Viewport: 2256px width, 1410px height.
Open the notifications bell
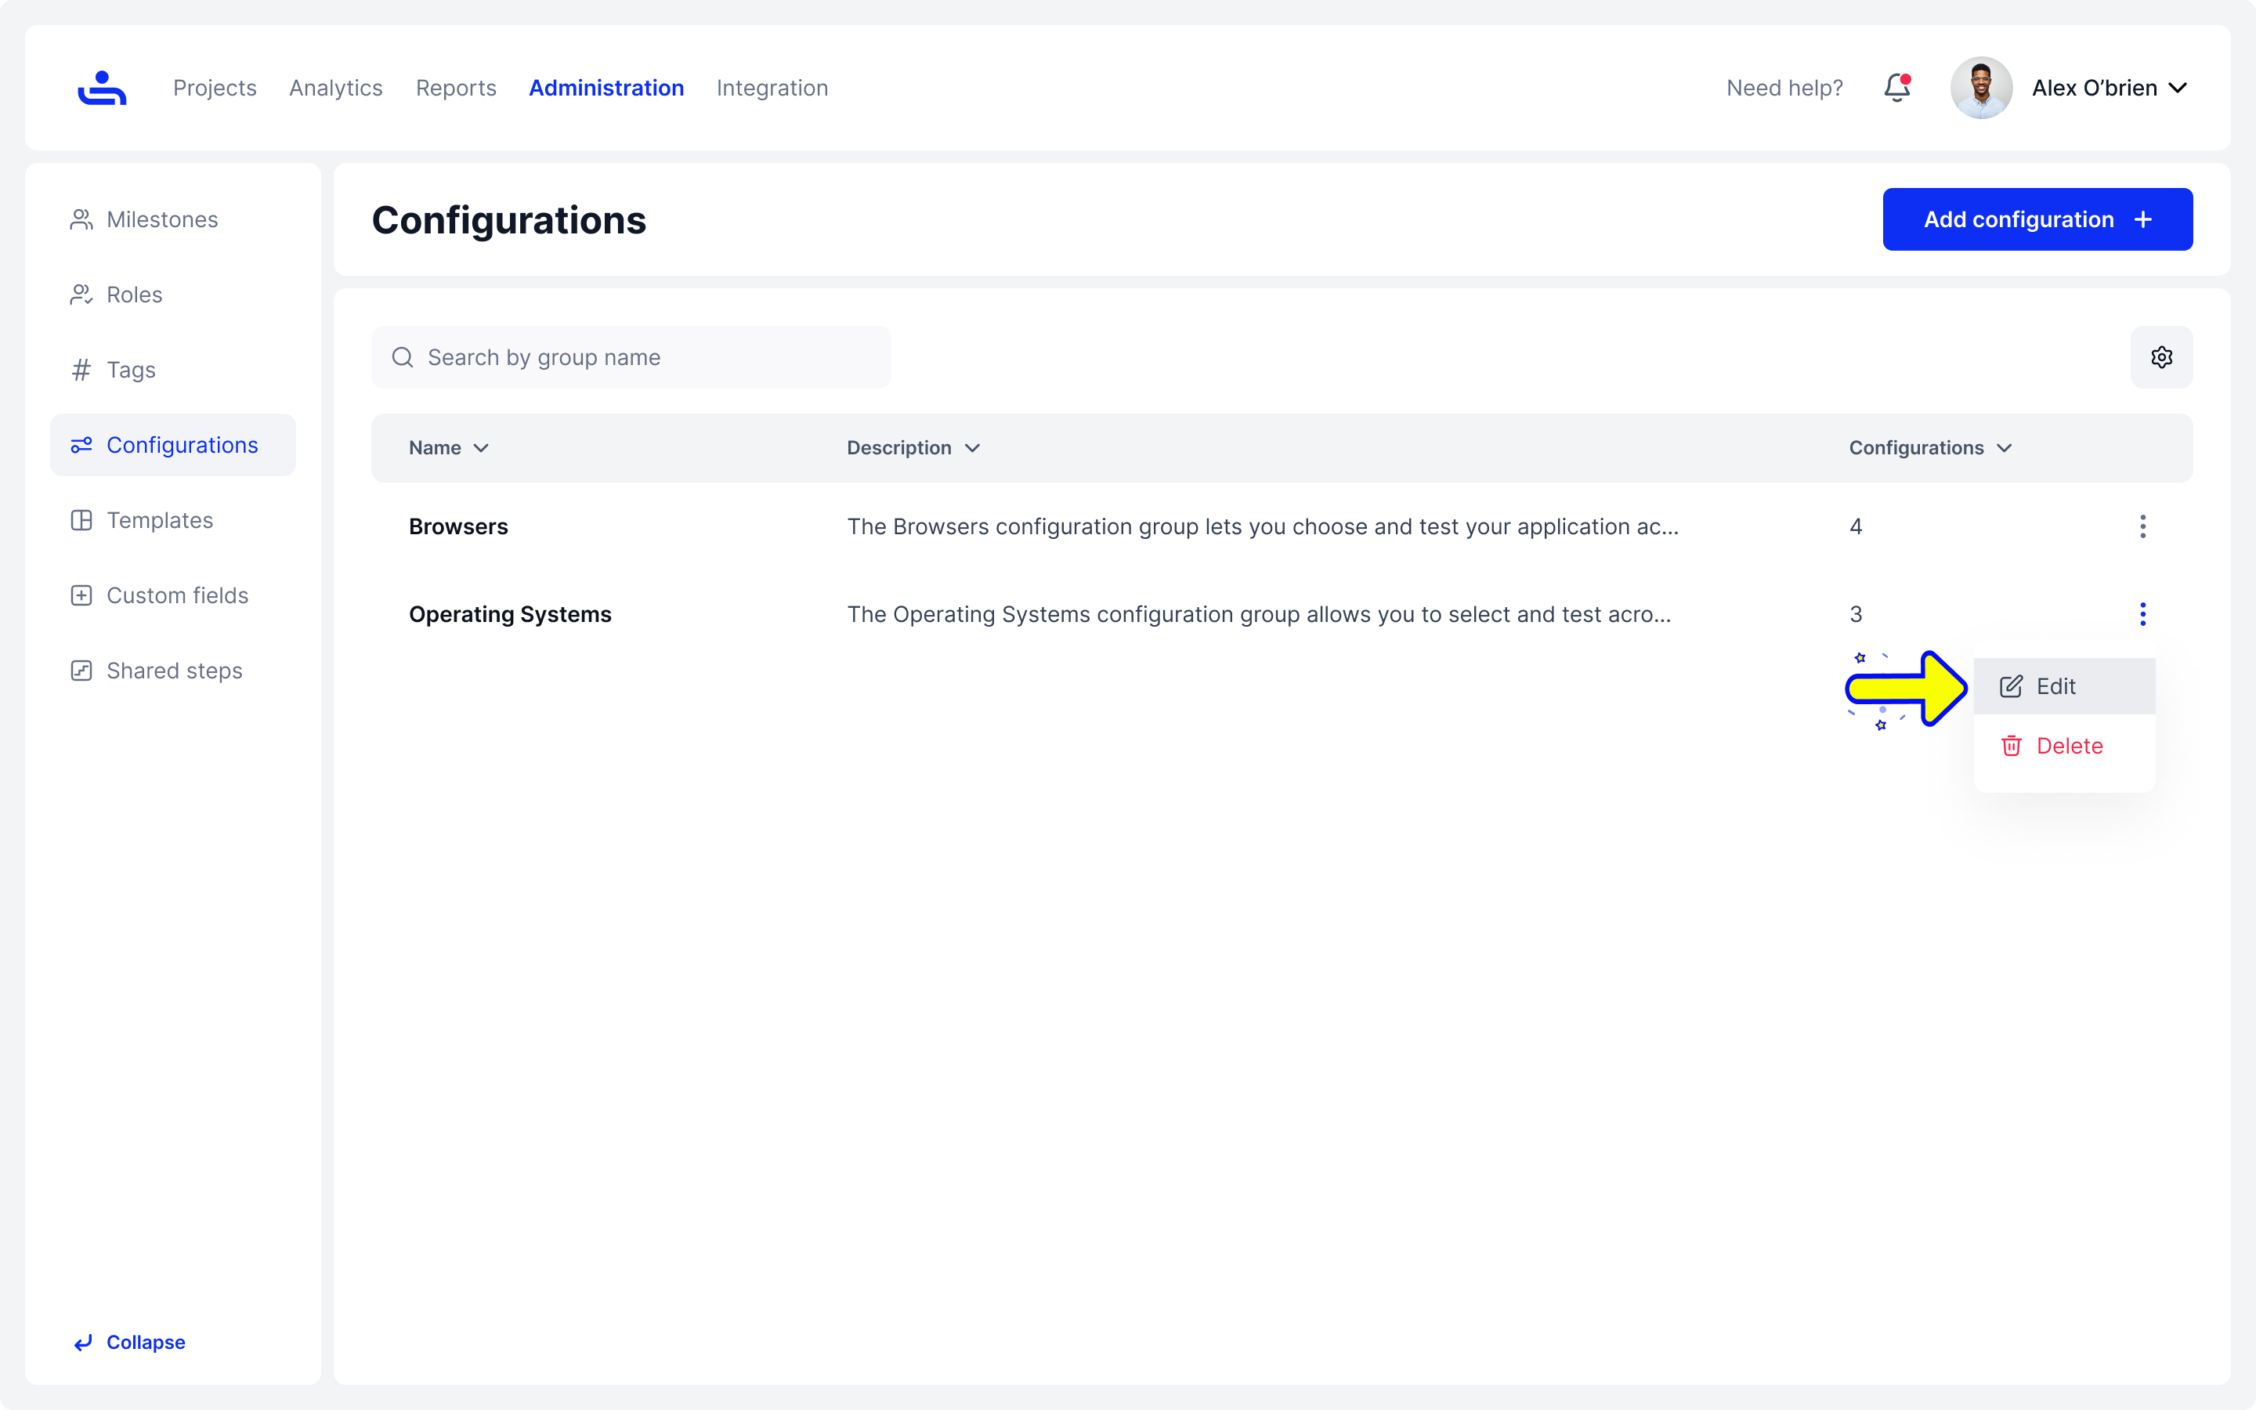tap(1896, 88)
